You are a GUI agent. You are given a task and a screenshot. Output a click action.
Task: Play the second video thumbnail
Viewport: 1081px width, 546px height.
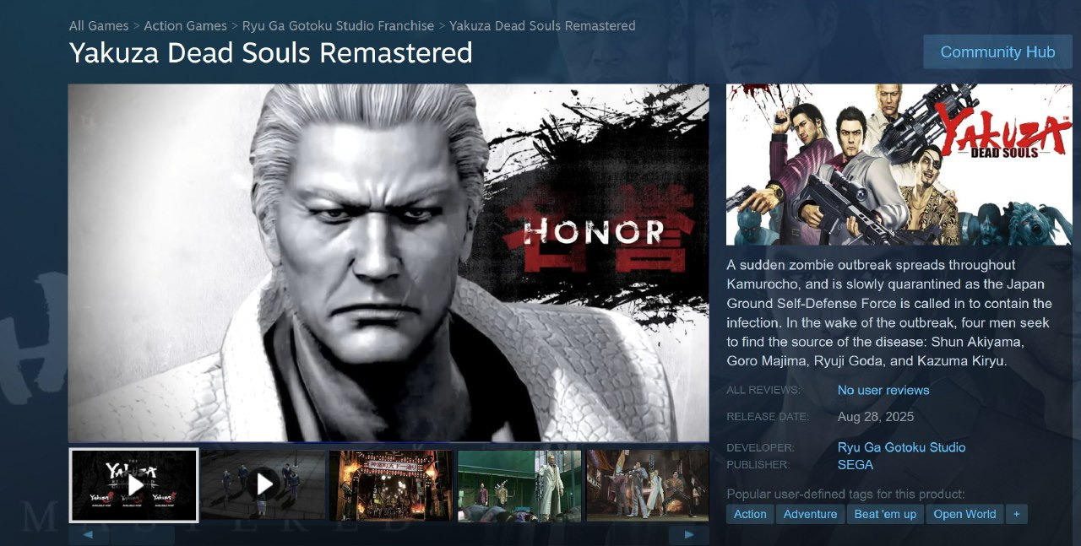[263, 485]
